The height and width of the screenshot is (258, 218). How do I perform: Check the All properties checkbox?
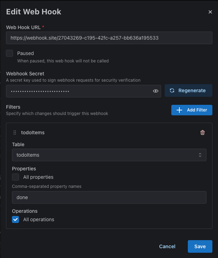(16, 177)
